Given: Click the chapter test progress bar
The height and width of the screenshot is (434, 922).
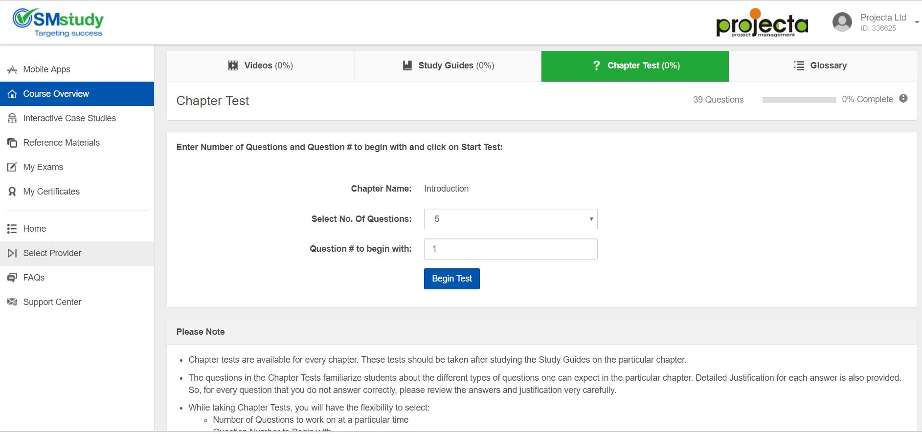Looking at the screenshot, I should pyautogui.click(x=799, y=100).
